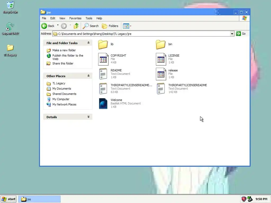Click the COPYRIGHT file name label

click(118, 56)
